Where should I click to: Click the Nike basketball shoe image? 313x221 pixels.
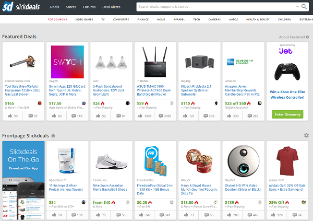coord(112,161)
